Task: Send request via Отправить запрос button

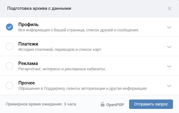Action: click(151, 104)
